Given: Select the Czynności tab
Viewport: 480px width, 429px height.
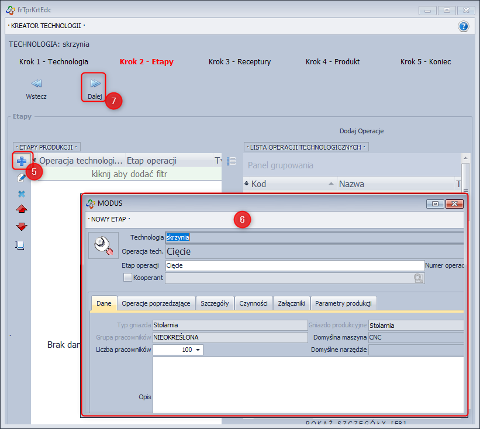Looking at the screenshot, I should (x=253, y=303).
